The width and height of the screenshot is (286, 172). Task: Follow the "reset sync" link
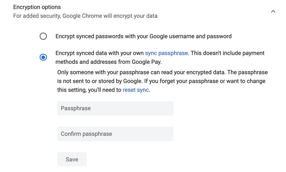point(136,90)
